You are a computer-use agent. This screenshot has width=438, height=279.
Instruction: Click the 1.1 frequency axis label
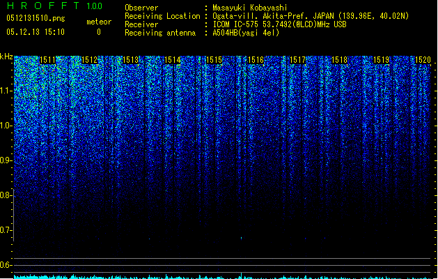6,91
